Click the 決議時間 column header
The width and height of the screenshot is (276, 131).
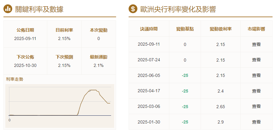149,29
